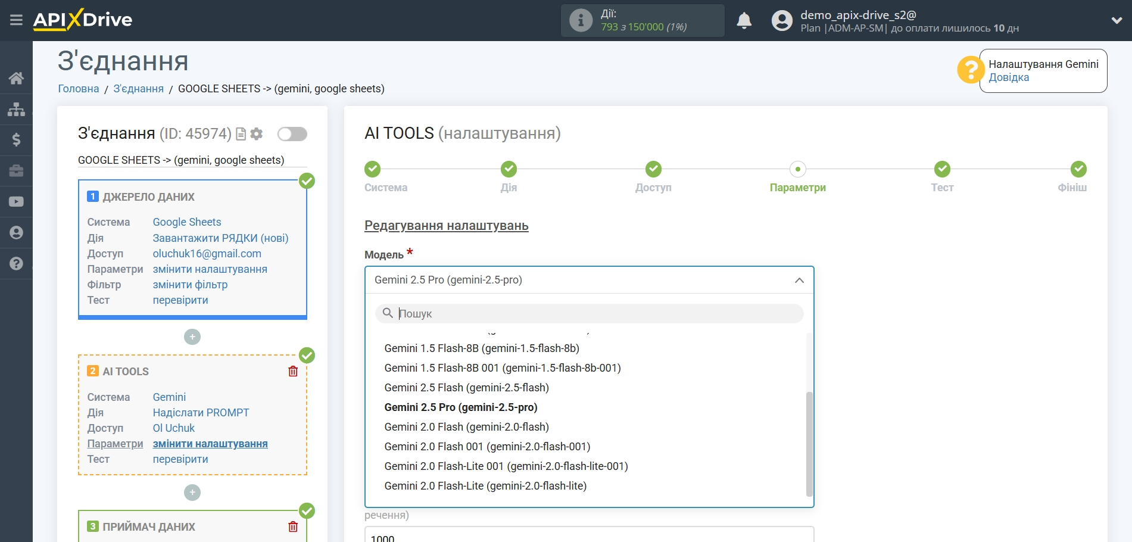1132x542 pixels.
Task: Click the yellow help question mark icon
Action: tap(971, 70)
